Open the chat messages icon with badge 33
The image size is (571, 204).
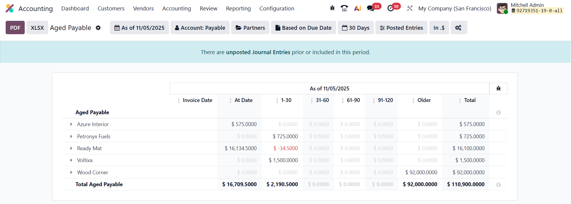click(371, 8)
